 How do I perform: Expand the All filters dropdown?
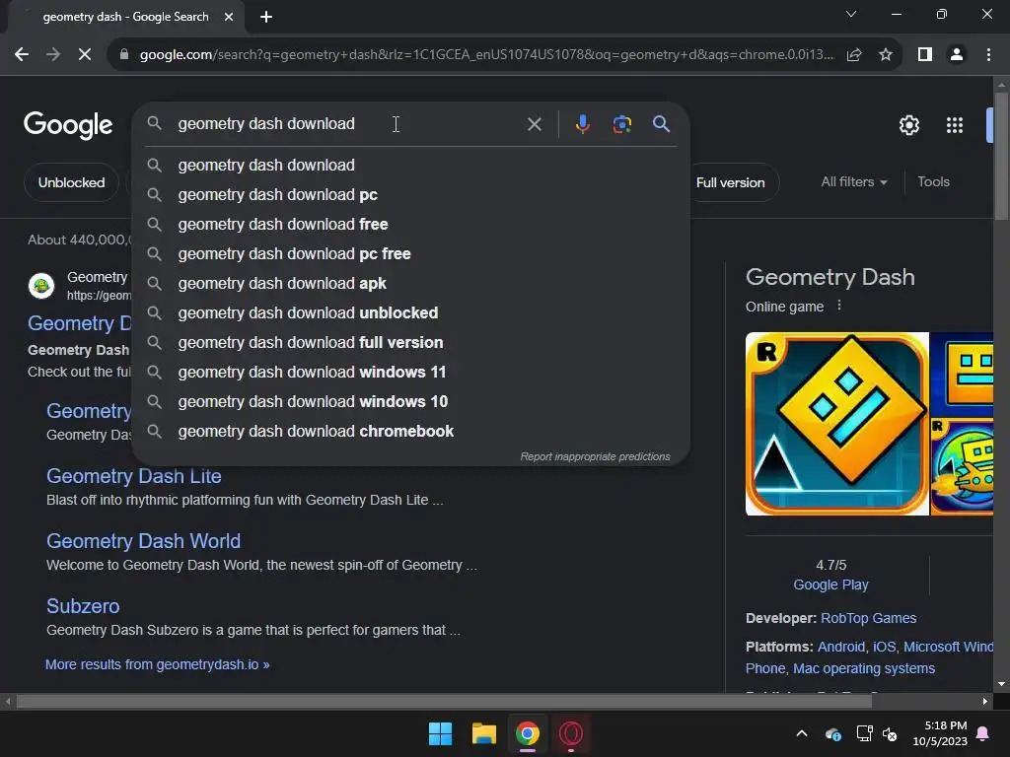(854, 182)
